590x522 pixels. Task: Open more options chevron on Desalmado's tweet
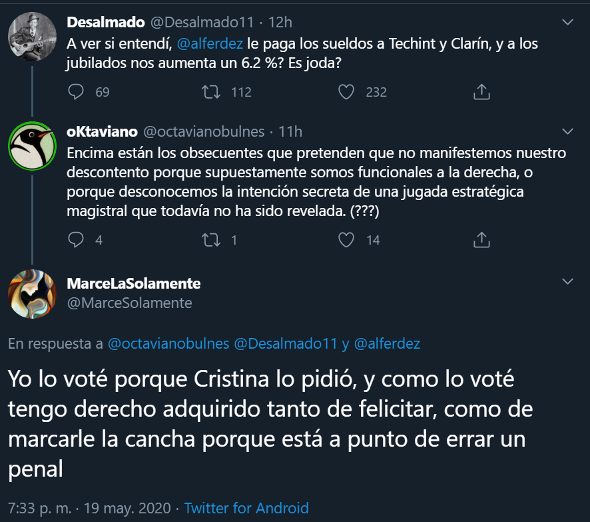(x=567, y=22)
